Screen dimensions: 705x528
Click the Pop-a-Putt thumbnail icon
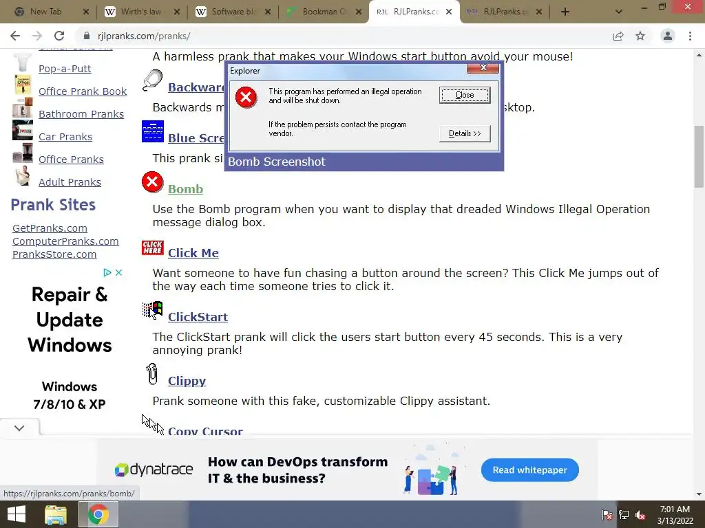click(x=22, y=63)
